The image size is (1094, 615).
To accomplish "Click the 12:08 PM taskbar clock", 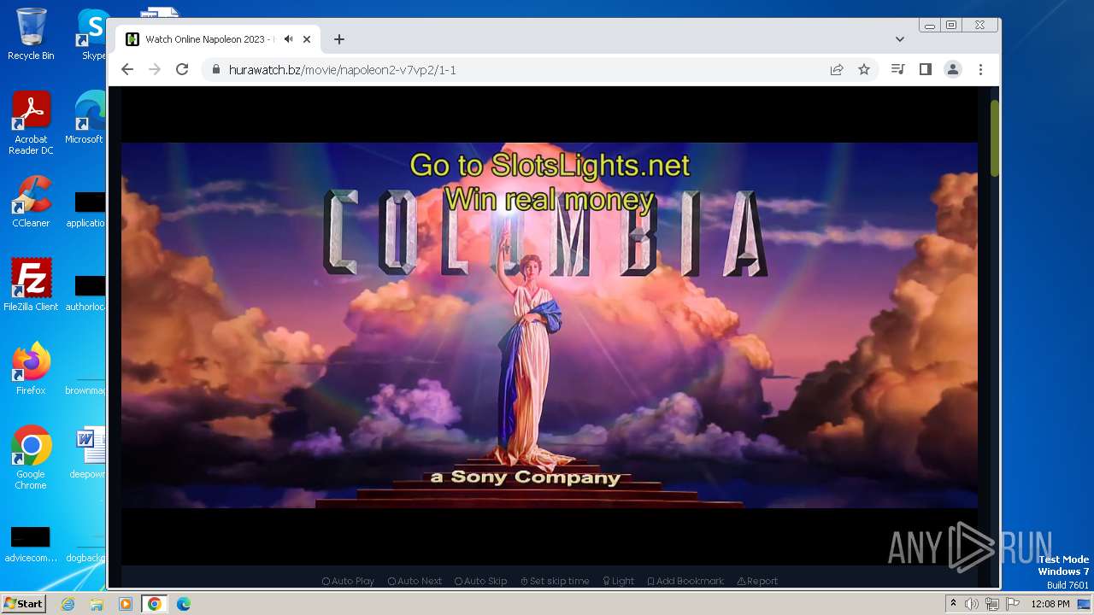I will 1050,604.
